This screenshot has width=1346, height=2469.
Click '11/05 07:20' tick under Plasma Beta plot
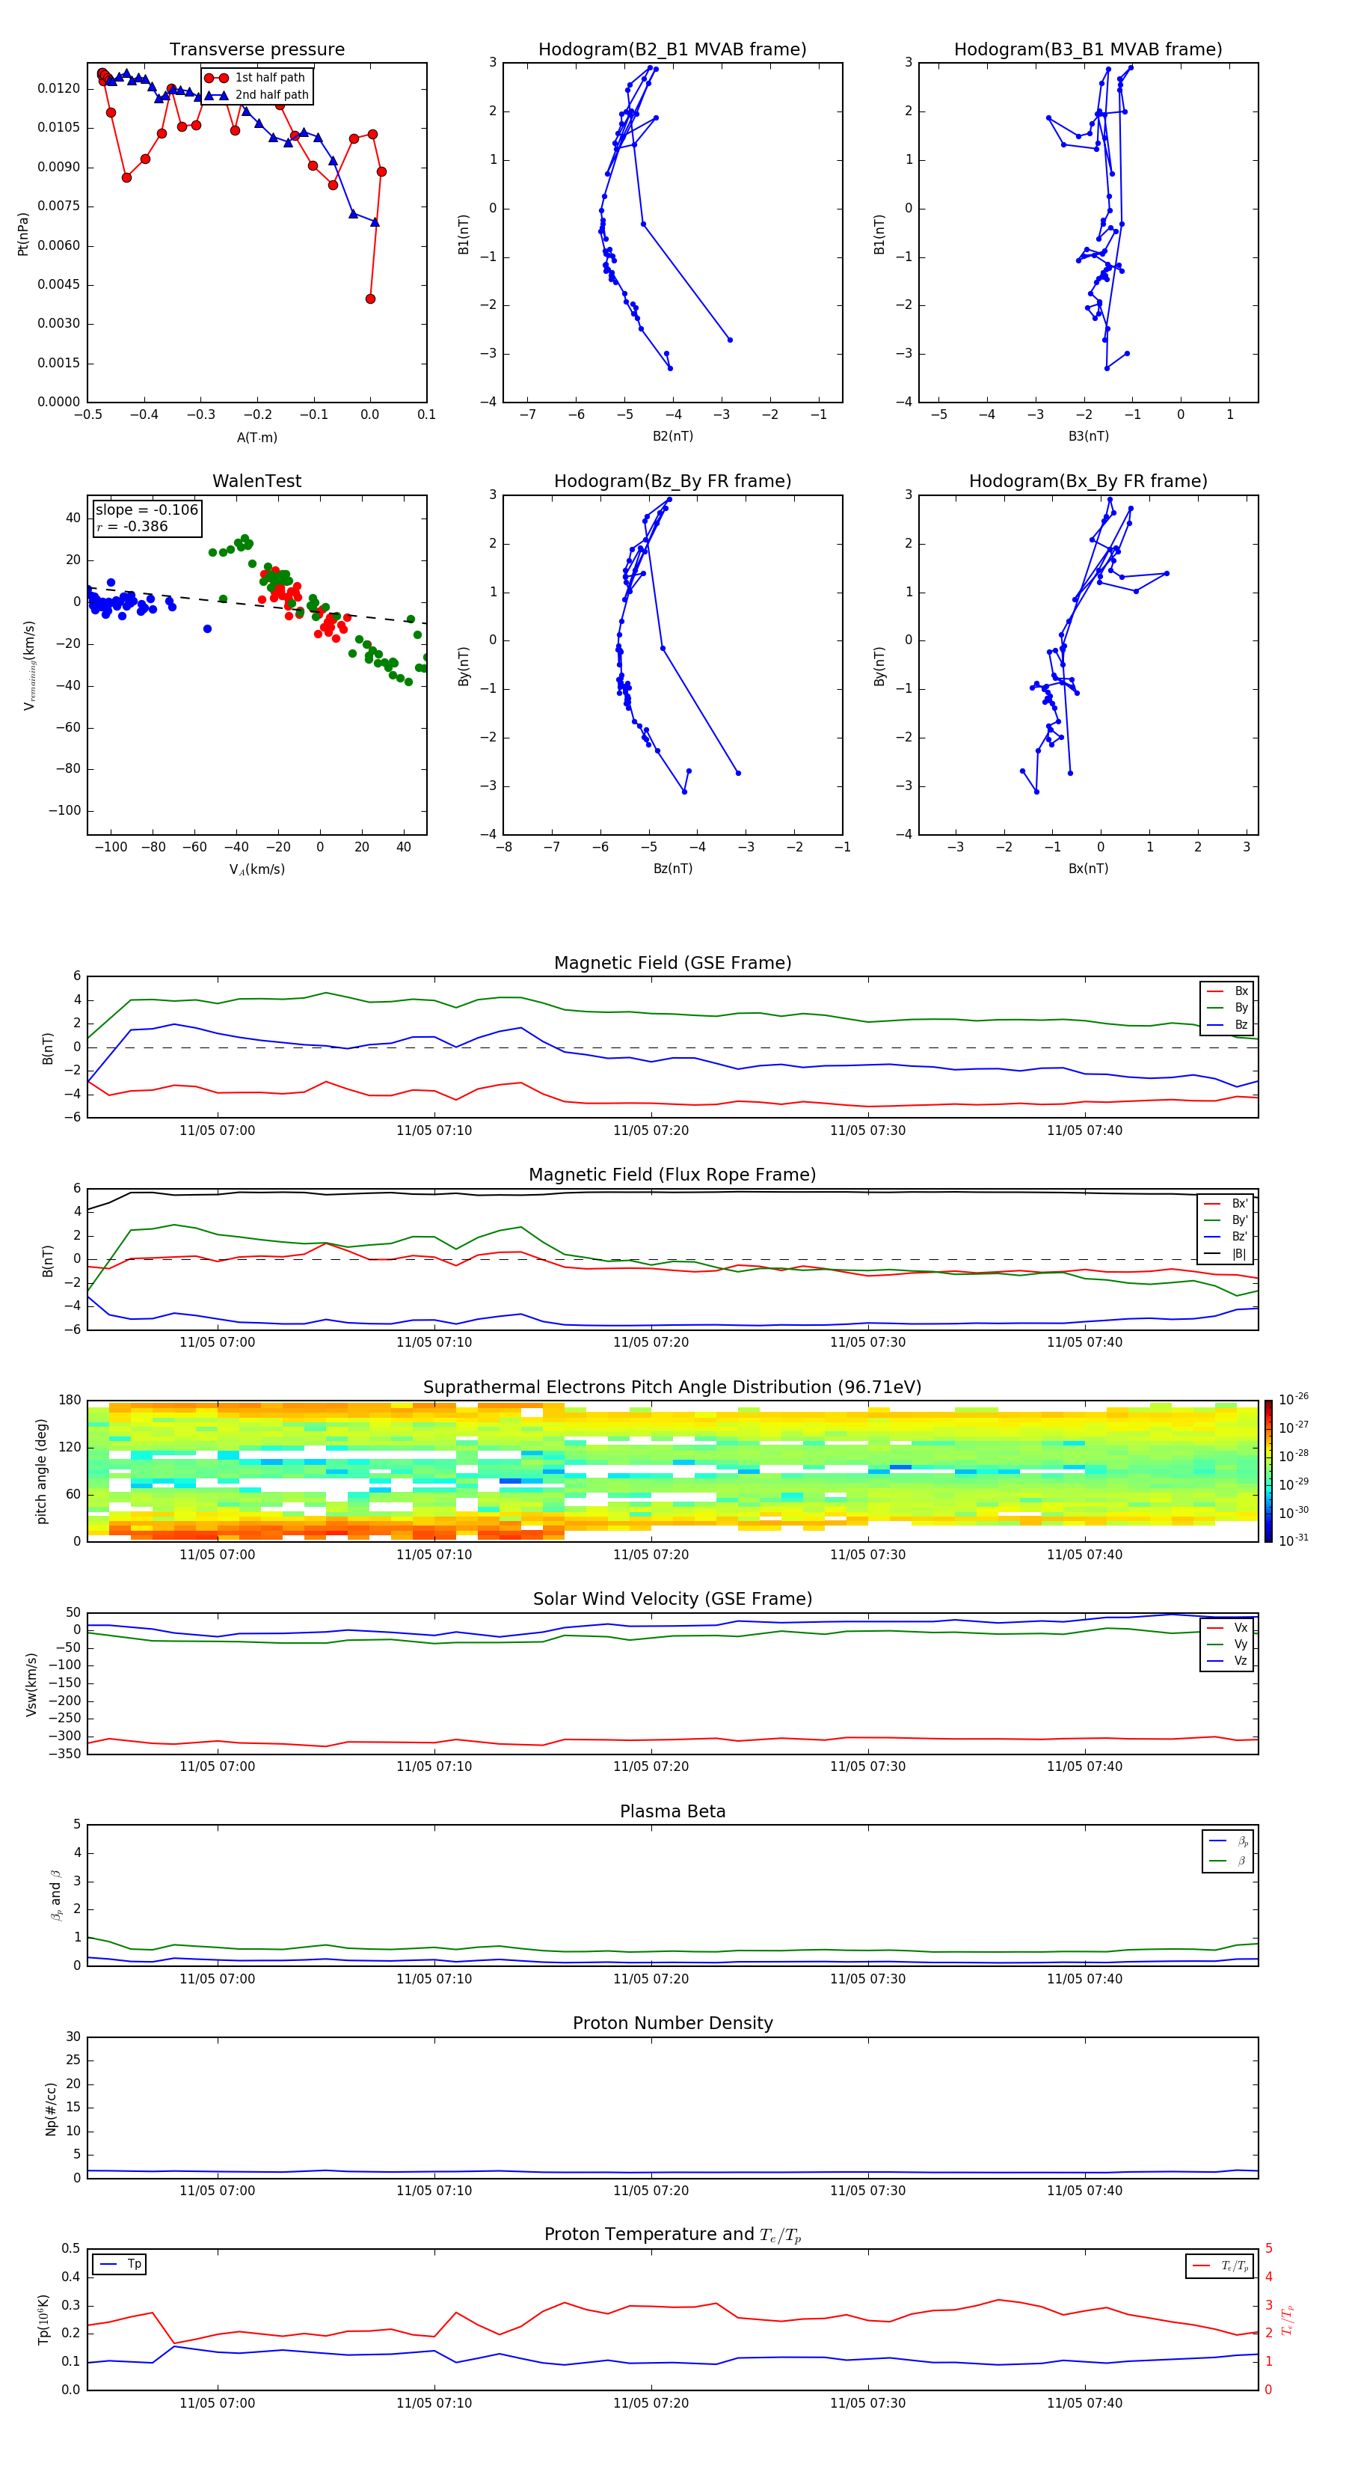[651, 1978]
